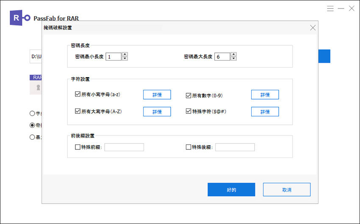
Task: Select the third attack radio button in main window
Action: pos(32,137)
